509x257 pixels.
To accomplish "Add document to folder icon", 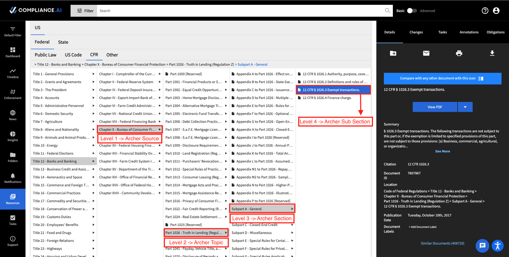I will (393, 53).
